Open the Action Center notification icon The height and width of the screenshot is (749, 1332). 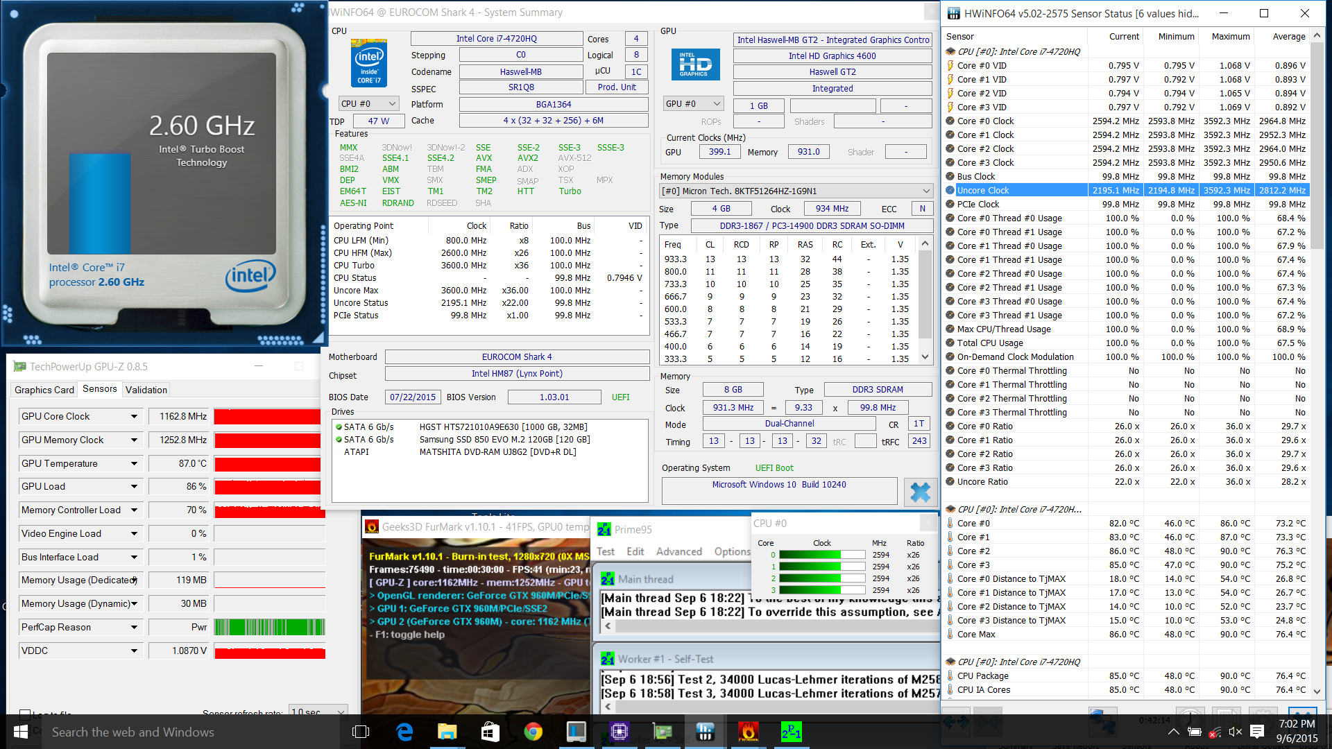point(1257,732)
